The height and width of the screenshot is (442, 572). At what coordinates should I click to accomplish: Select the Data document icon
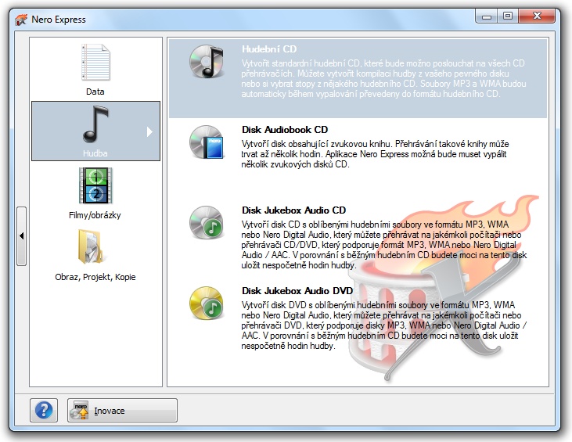click(95, 63)
